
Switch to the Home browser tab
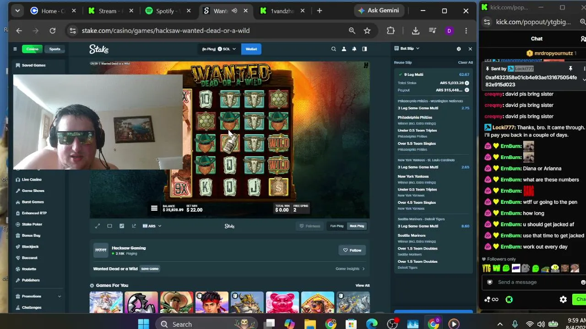(54, 11)
